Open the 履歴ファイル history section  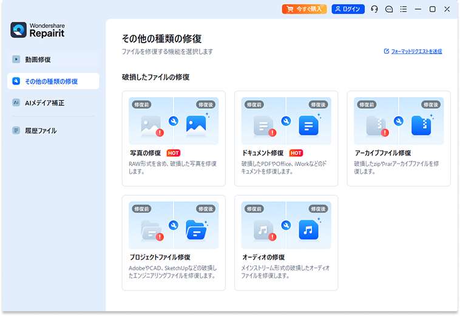click(41, 131)
